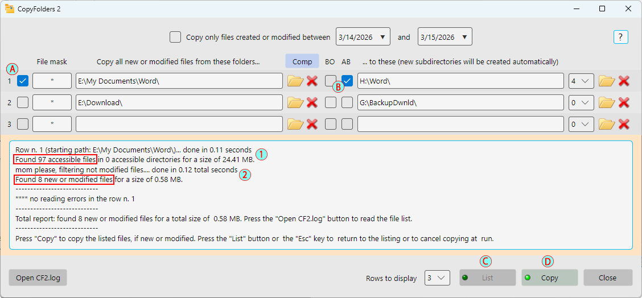Open start date 3/14/2026 dropdown
This screenshot has width=642, height=298.
click(382, 37)
